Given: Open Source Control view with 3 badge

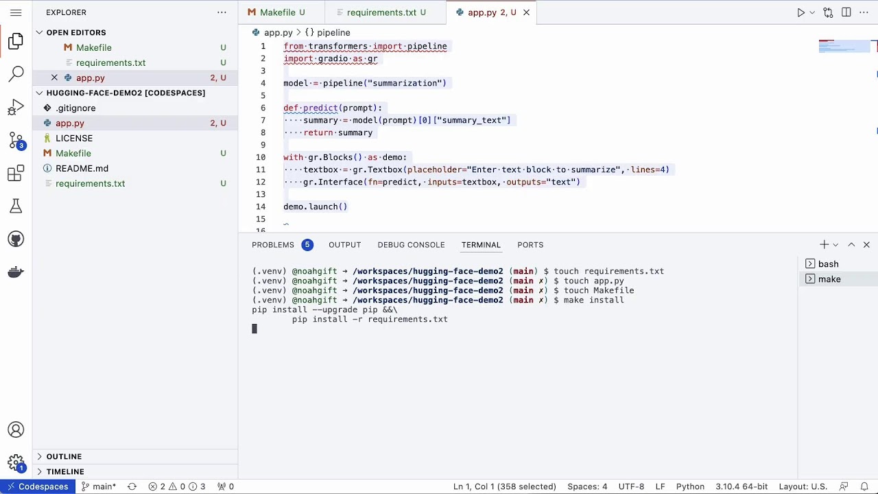Looking at the screenshot, I should 16,140.
